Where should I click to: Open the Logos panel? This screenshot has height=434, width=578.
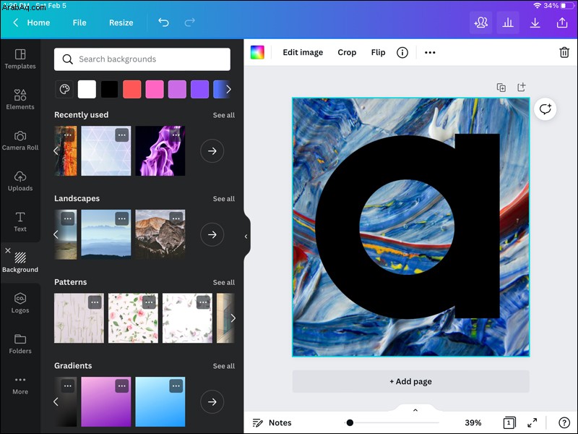[20, 303]
